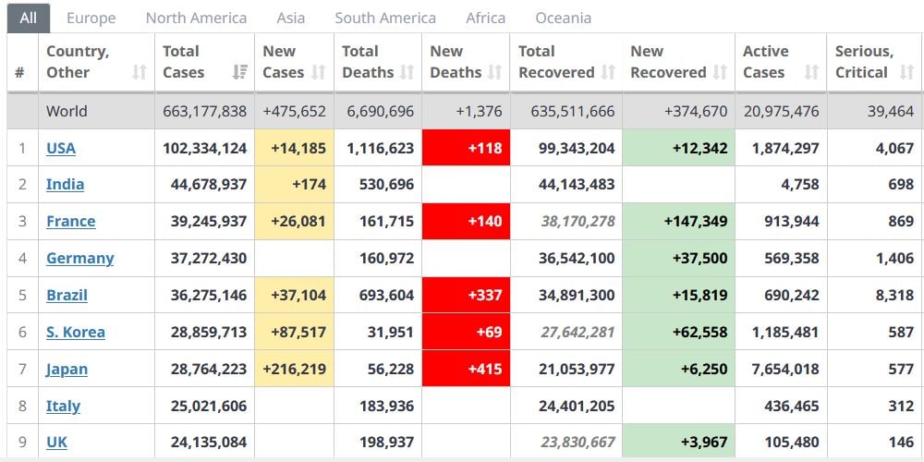The width and height of the screenshot is (924, 462).
Task: Click the Total Recovered sort arrows
Action: (608, 72)
